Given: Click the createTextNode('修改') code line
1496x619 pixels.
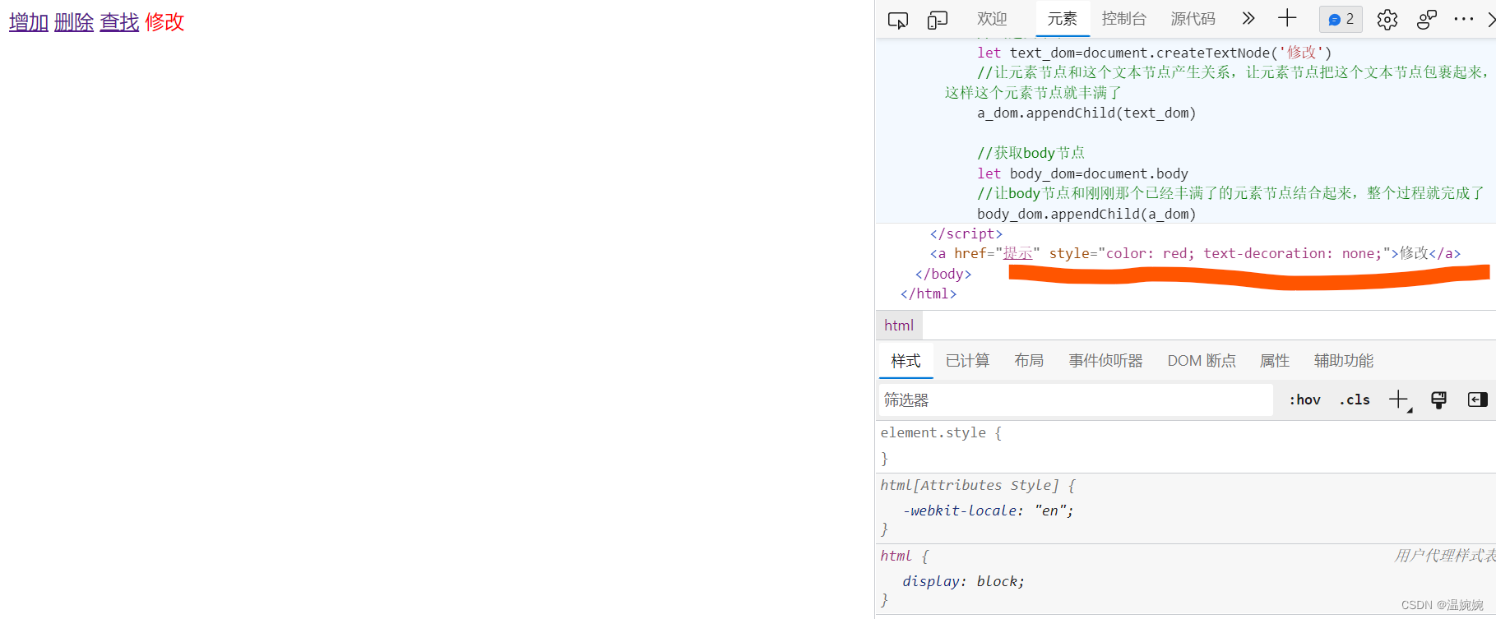Looking at the screenshot, I should (1155, 53).
